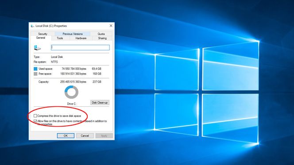This screenshot has height=165, width=294.
Task: Click the '180 914 831 360 bytes' value
Action: point(73,74)
